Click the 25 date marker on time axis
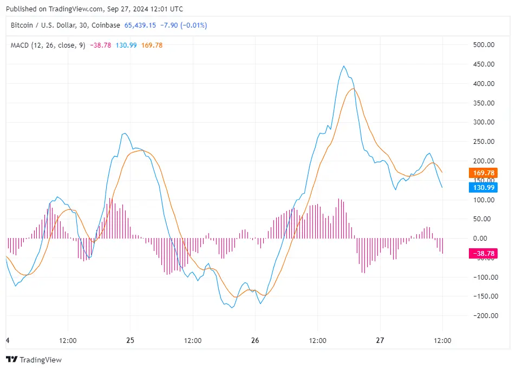Image resolution: width=516 pixels, height=370 pixels. (x=130, y=341)
